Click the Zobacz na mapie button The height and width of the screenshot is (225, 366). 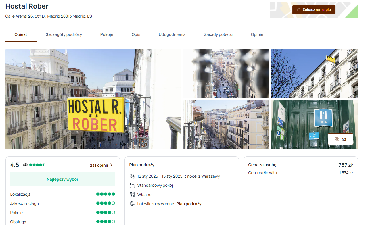click(x=314, y=10)
